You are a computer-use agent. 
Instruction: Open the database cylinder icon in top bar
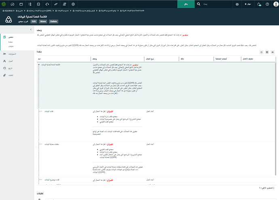(38, 4)
